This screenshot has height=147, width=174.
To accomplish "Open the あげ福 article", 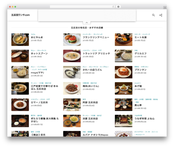I will 138,86.
